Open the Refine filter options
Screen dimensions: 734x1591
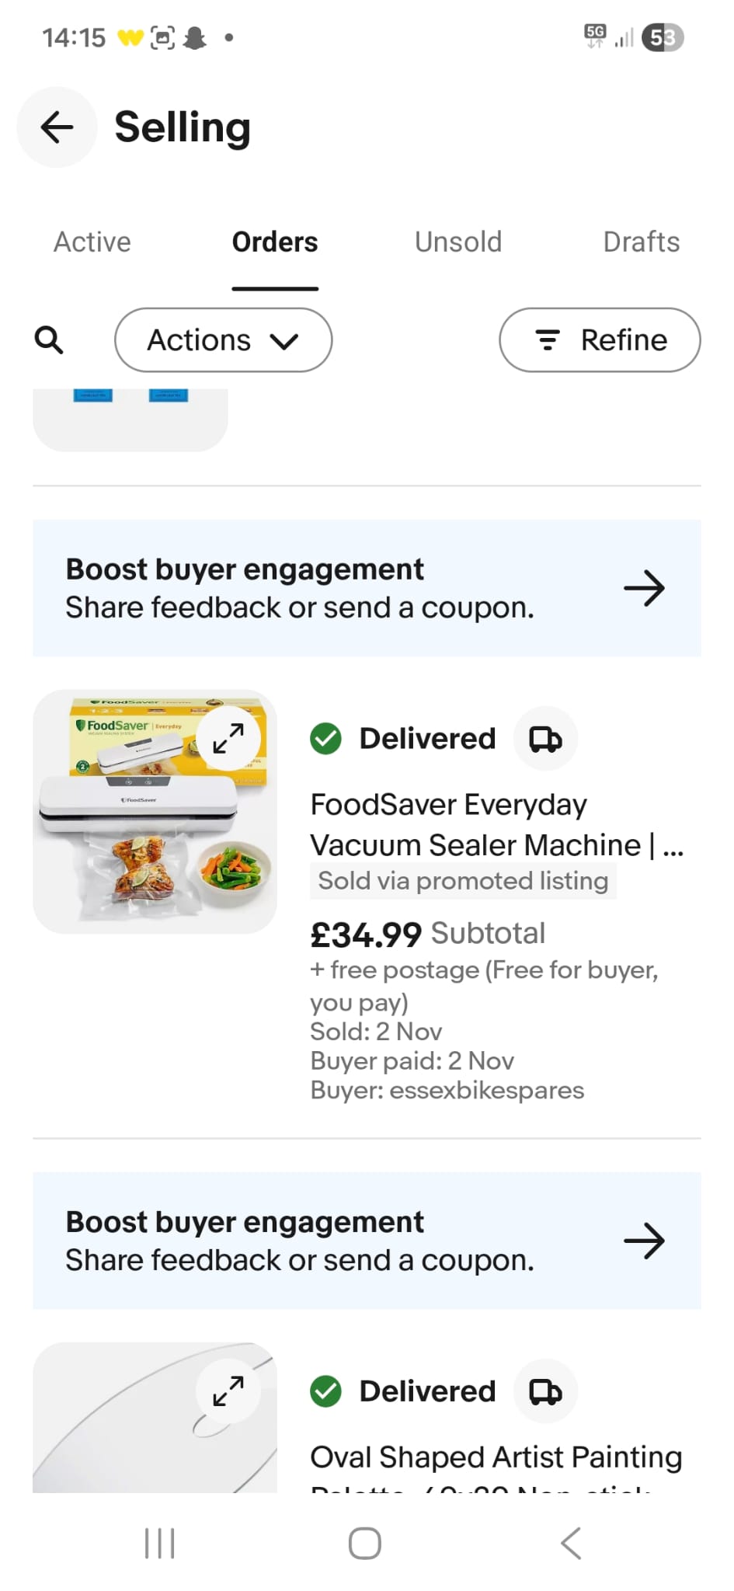[x=600, y=340]
